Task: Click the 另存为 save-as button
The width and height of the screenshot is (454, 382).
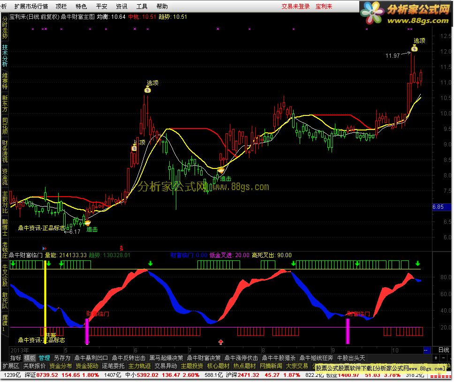Action: pos(62,358)
